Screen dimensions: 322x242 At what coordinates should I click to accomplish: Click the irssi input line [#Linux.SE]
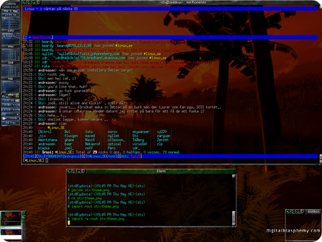(x=170, y=161)
